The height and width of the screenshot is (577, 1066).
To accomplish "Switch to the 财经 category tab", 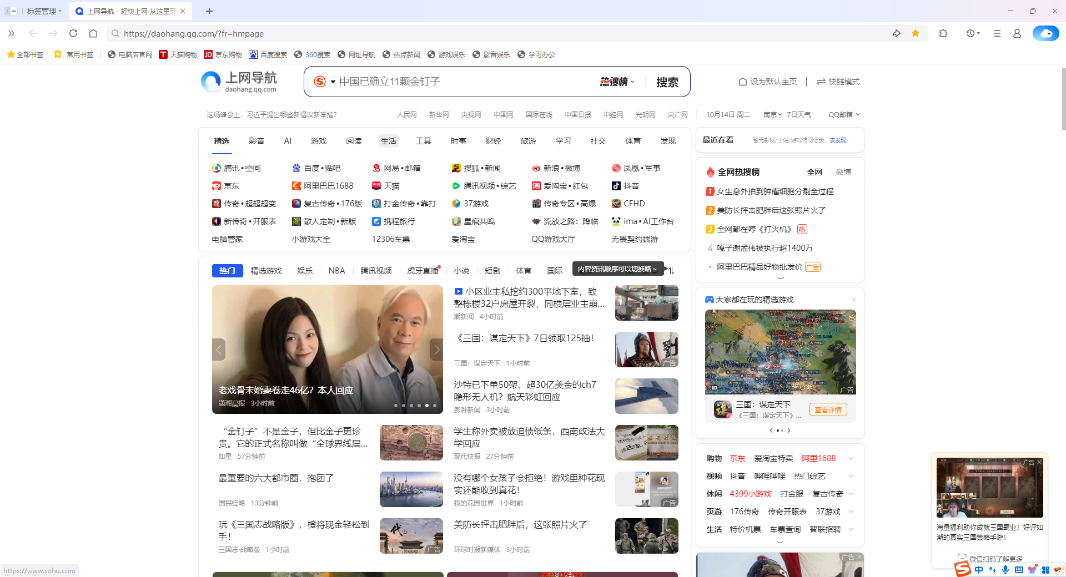I will (x=492, y=141).
